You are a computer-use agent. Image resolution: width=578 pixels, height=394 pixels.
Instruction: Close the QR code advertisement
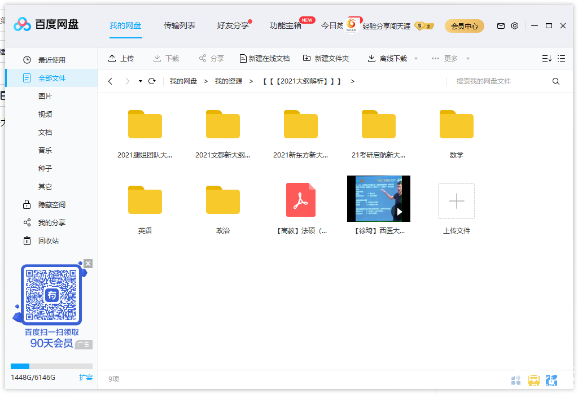coord(88,264)
